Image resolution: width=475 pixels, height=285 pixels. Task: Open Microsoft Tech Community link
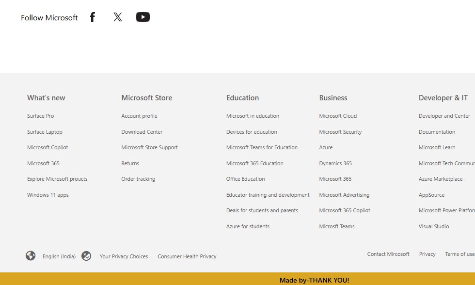[447, 163]
